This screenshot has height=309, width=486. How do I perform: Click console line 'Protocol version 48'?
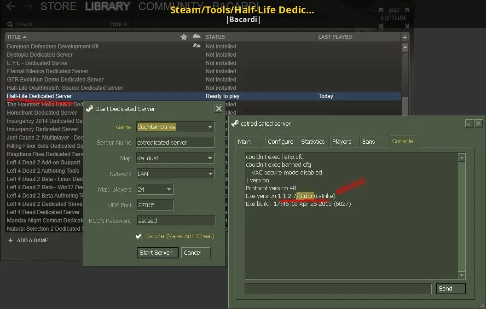pyautogui.click(x=271, y=188)
